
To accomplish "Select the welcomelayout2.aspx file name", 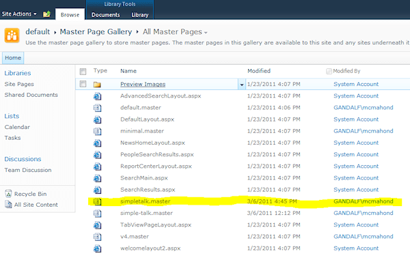I will pyautogui.click(x=150, y=248).
